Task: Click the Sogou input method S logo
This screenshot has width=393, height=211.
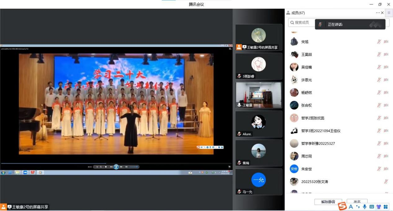Action: (342, 206)
